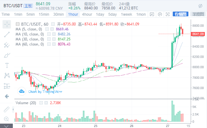Click the BTC/USDT pair title
Viewport: 207px width, 128px height.
(x=13, y=6)
